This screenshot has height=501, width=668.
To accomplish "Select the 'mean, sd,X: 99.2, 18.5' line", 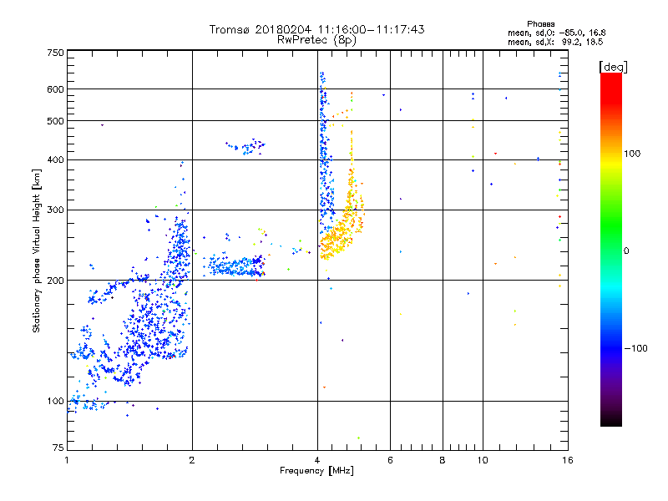I will 555,42.
